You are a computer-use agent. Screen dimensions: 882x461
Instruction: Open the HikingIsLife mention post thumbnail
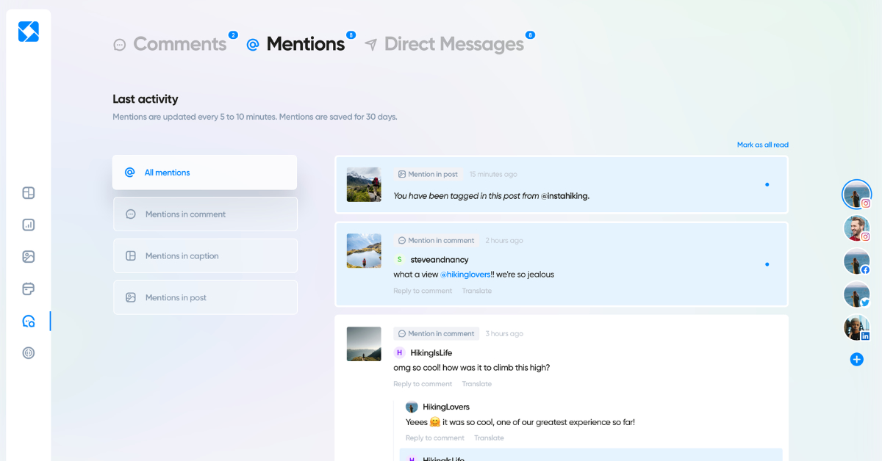(x=364, y=344)
